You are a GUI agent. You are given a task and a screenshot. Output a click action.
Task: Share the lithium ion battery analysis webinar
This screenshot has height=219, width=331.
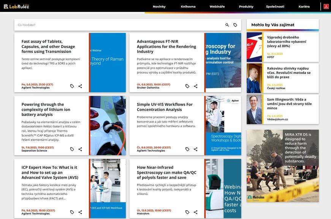pyautogui.click(x=80, y=149)
